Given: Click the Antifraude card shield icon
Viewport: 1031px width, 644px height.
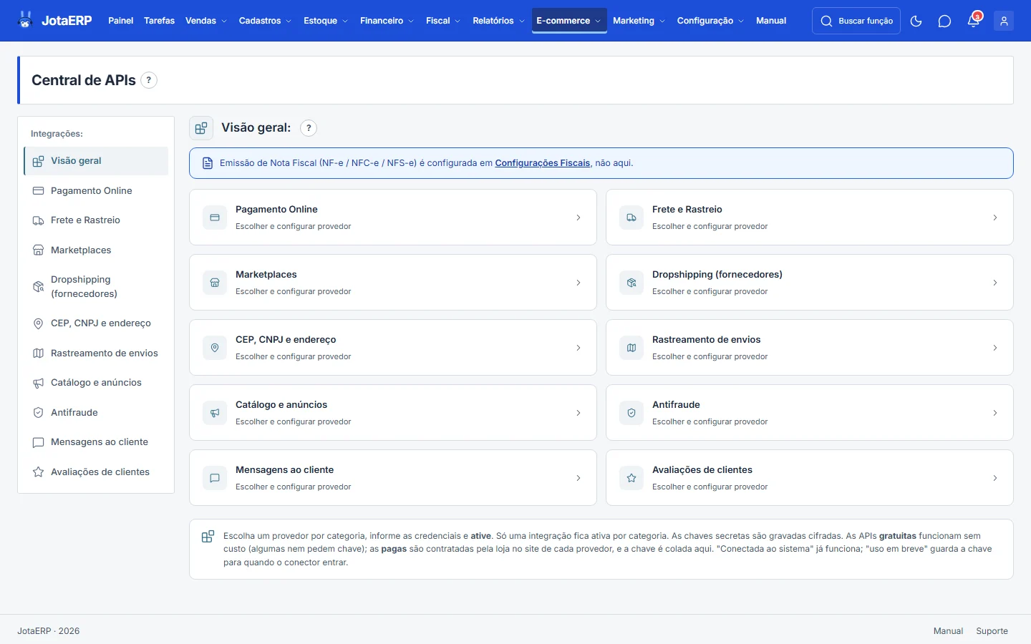Looking at the screenshot, I should coord(631,413).
